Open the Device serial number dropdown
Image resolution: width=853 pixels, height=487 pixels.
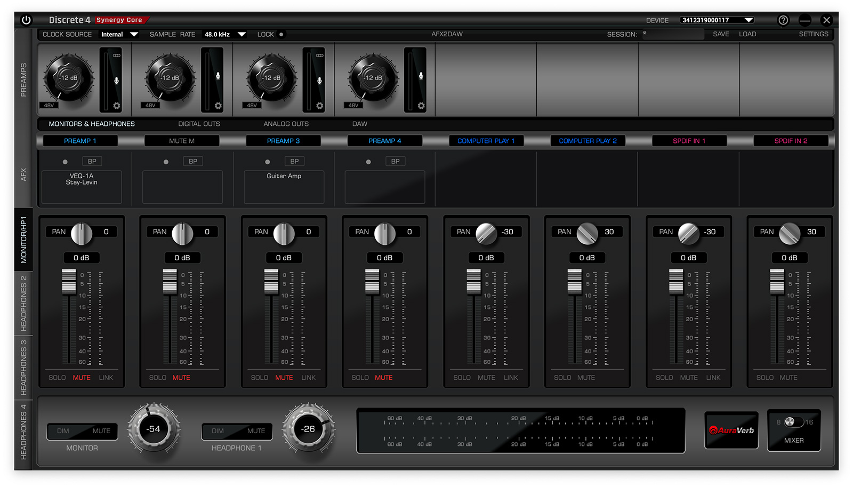pyautogui.click(x=717, y=19)
